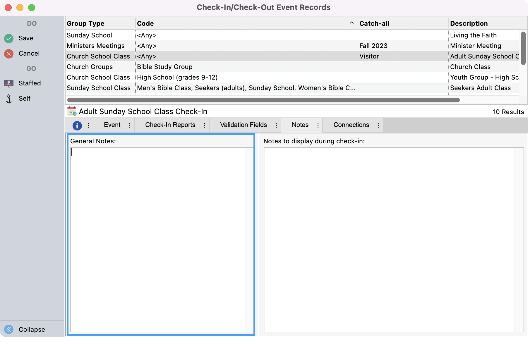Click the red Cancel icon
This screenshot has width=528, height=344.
click(x=8, y=54)
